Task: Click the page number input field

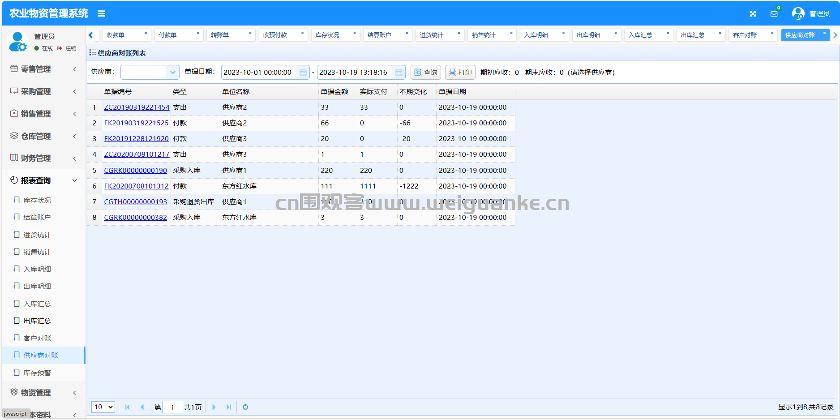Action: (x=172, y=407)
